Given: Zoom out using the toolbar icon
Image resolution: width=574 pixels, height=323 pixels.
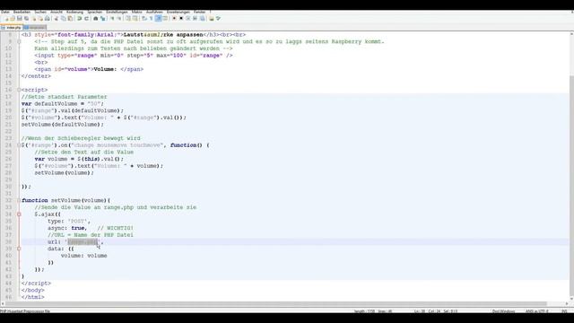Looking at the screenshot, I should click(x=118, y=18).
